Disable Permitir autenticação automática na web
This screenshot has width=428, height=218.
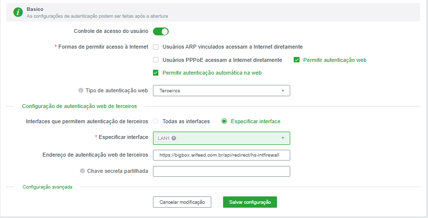[156, 73]
